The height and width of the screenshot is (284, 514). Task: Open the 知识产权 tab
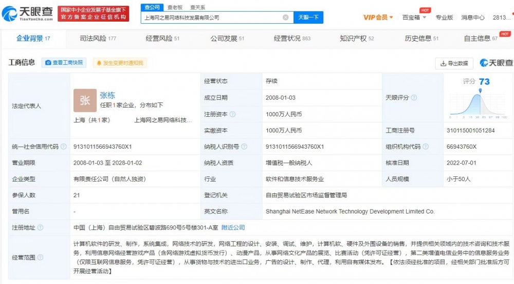pyautogui.click(x=357, y=39)
